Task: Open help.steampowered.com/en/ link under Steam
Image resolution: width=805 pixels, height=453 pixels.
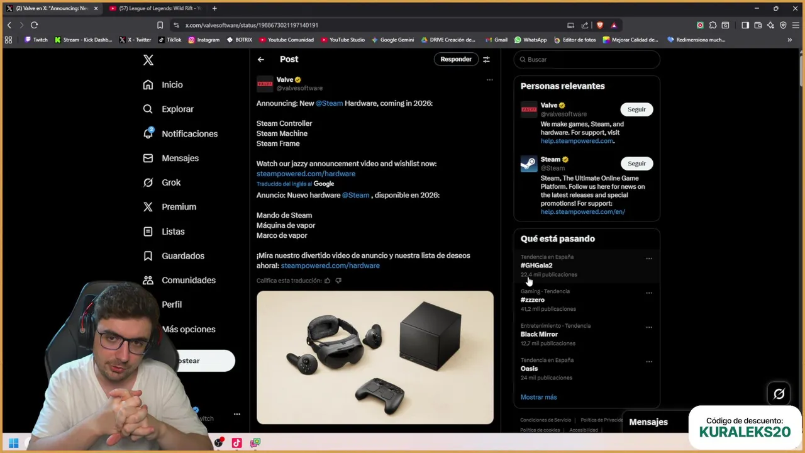Action: coord(583,212)
